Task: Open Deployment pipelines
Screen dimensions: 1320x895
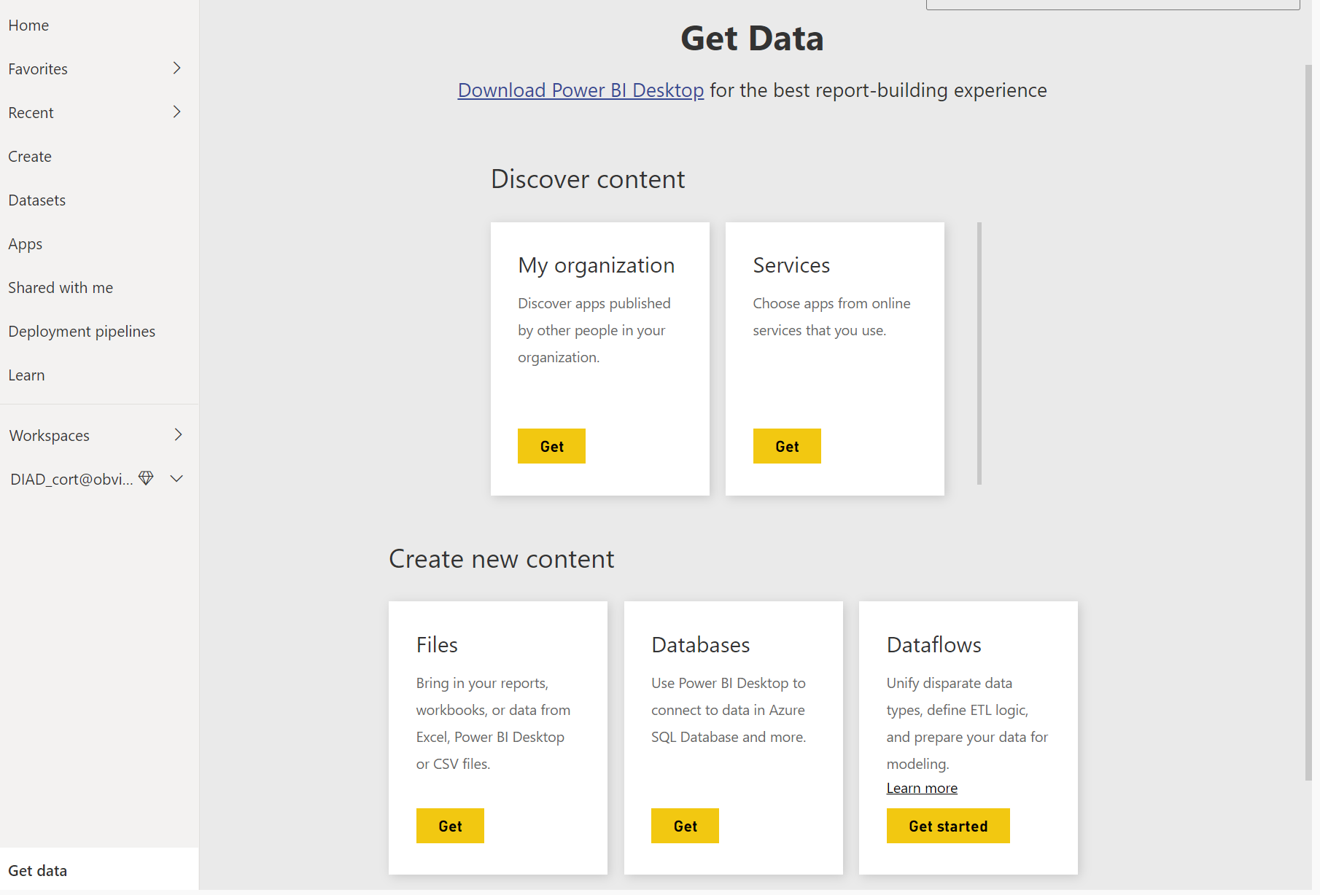Action: click(82, 330)
